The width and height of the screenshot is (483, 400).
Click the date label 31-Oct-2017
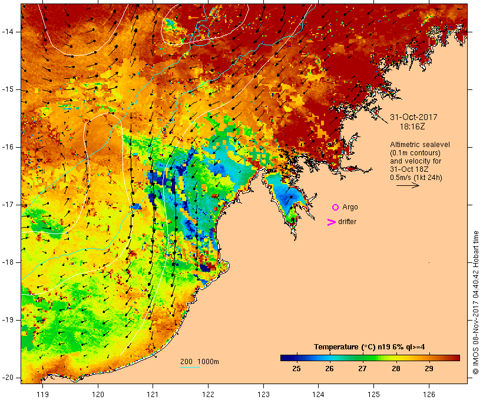(413, 117)
